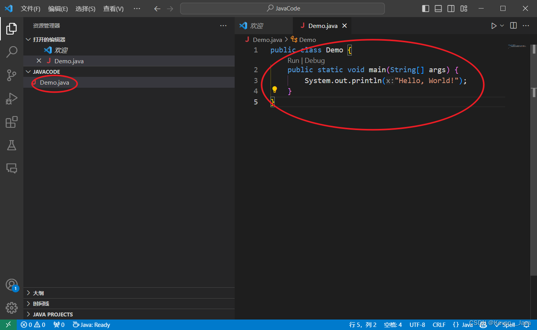The height and width of the screenshot is (330, 537).
Task: Open the 查看(V) menu
Action: (113, 9)
